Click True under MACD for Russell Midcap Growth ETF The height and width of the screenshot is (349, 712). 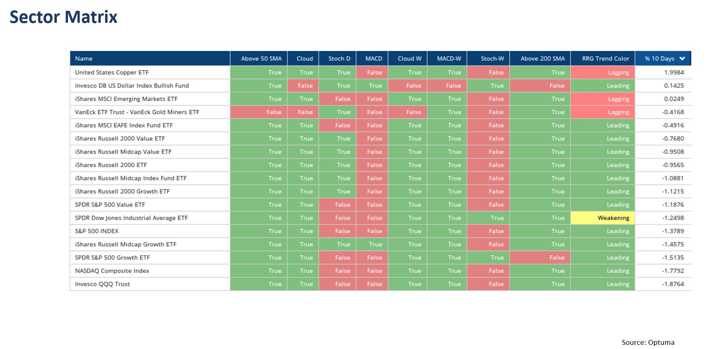tap(372, 245)
